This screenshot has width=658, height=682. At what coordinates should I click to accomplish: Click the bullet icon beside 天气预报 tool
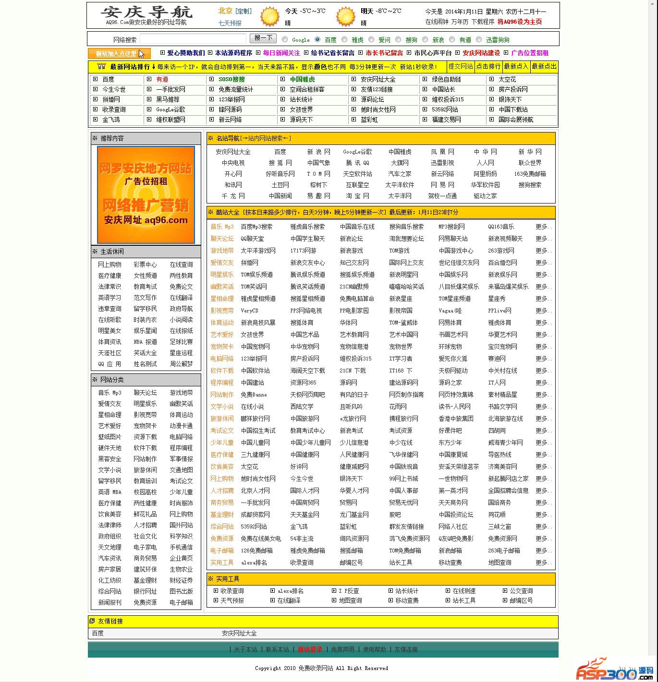(x=216, y=600)
